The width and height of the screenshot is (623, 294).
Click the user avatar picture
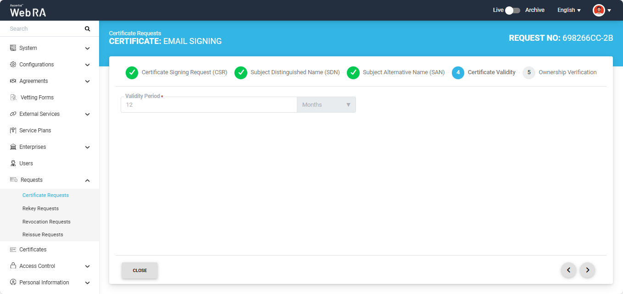pyautogui.click(x=599, y=10)
